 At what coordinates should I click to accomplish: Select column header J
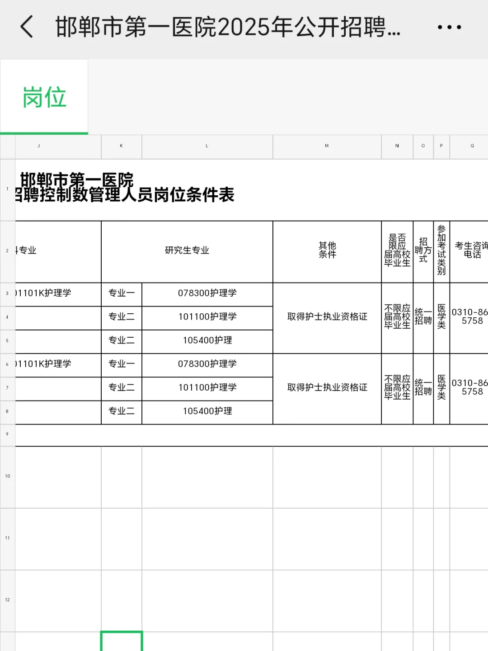click(39, 146)
